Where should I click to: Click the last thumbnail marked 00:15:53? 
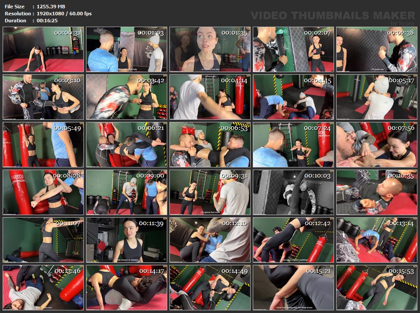tap(377, 288)
